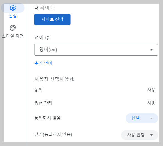Click the 사용자 선택사항 heading text

pyautogui.click(x=51, y=79)
